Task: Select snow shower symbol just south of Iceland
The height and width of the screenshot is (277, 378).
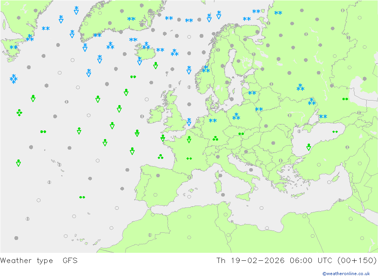Action: 139,61
